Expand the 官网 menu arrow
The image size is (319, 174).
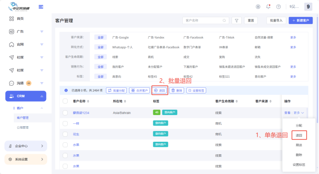click(x=42, y=45)
